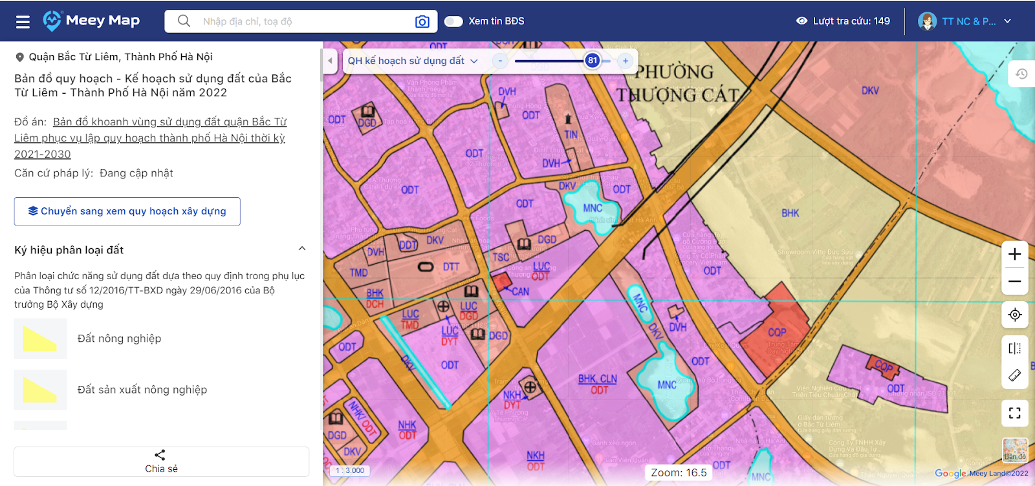This screenshot has width=1035, height=486.
Task: Click the DTT parcel label on the map
Action: [451, 267]
